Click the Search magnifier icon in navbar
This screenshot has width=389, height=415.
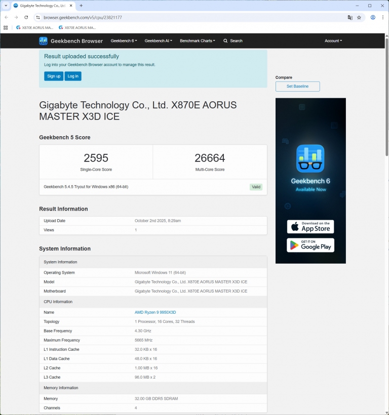(225, 41)
